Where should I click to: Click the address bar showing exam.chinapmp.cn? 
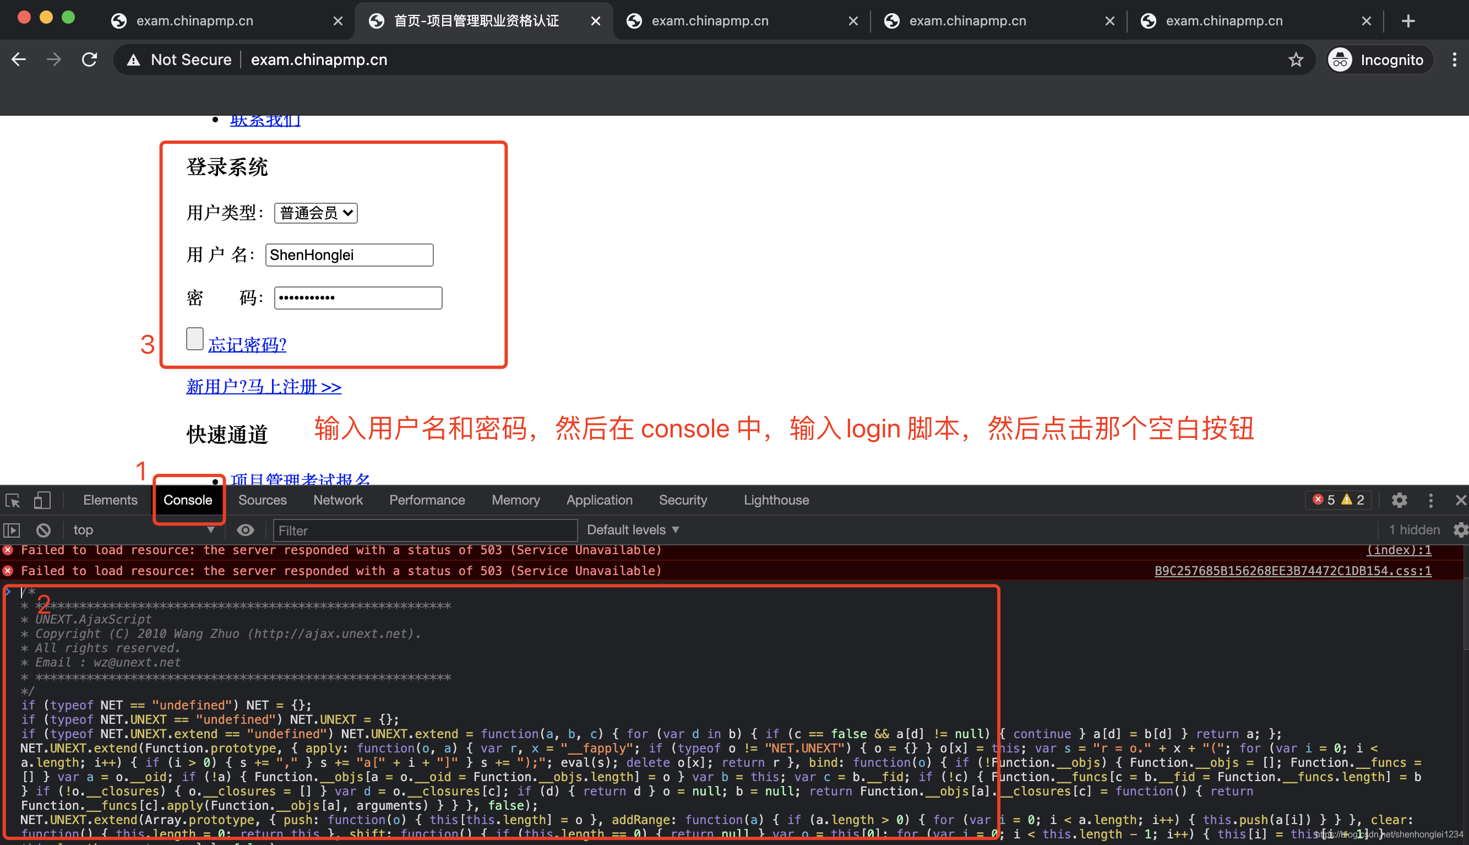coord(714,60)
